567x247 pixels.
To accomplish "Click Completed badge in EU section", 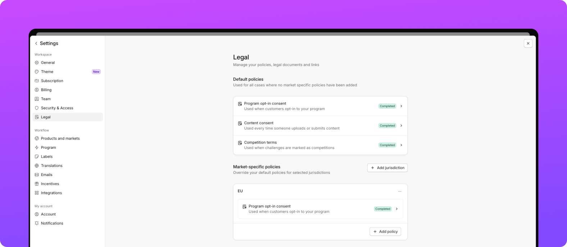I will click(383, 209).
